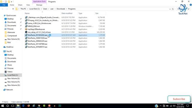Open New Volume (F:) drive
This screenshot has width=192, height=108.
[13, 82]
